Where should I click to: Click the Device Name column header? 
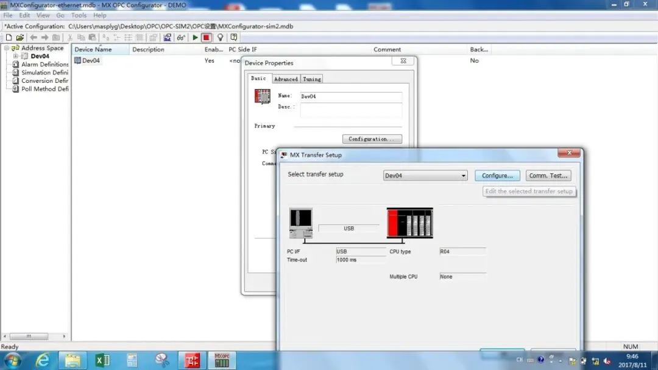tap(101, 49)
